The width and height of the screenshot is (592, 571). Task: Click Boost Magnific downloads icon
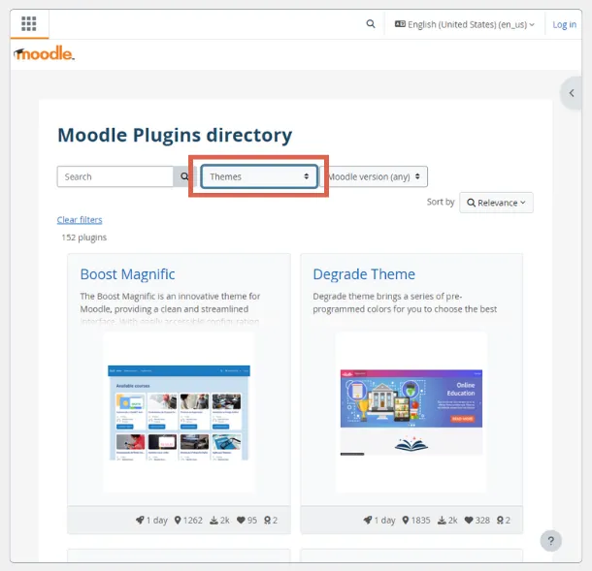[x=214, y=521]
